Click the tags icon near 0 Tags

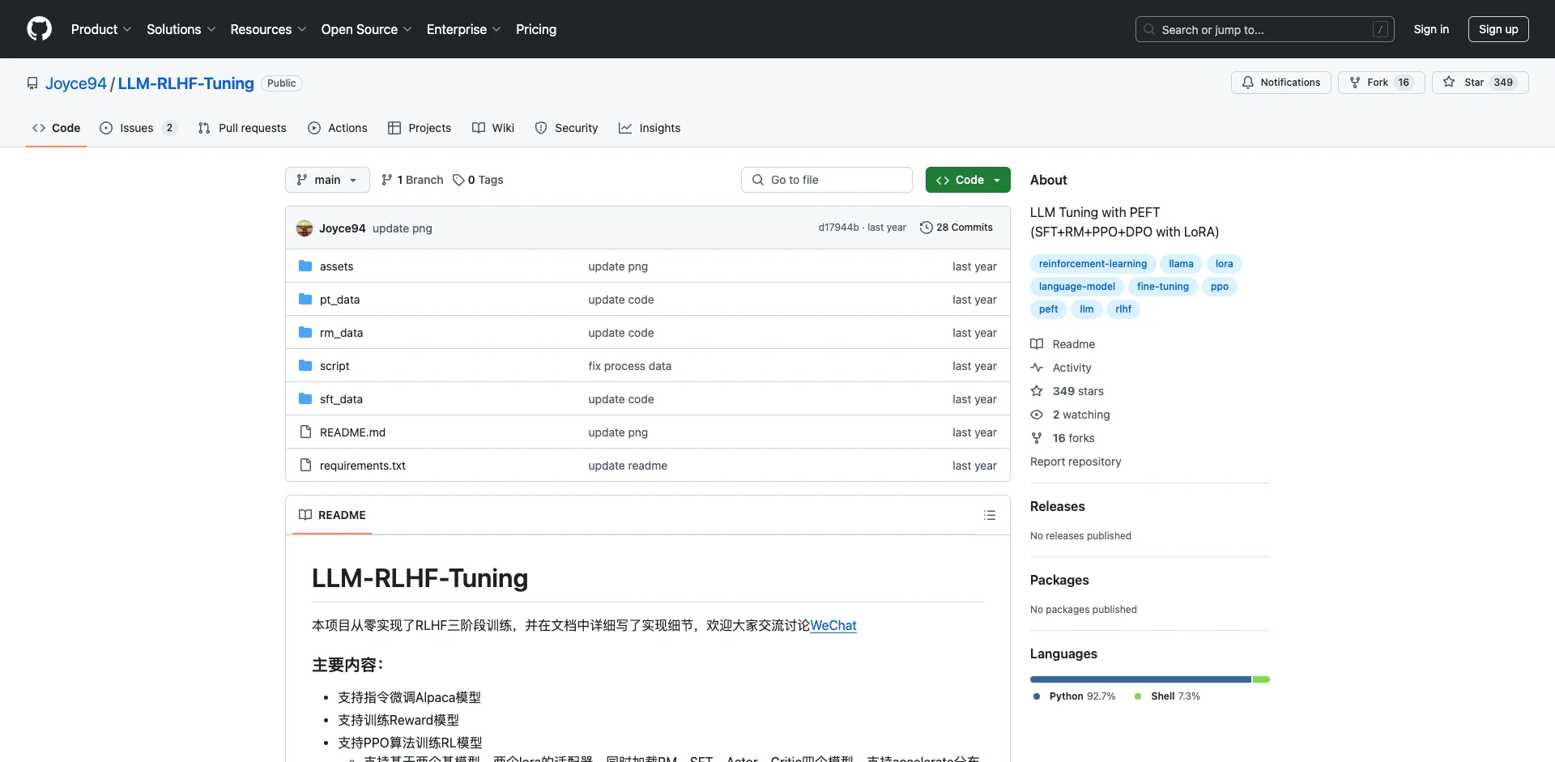[458, 180]
